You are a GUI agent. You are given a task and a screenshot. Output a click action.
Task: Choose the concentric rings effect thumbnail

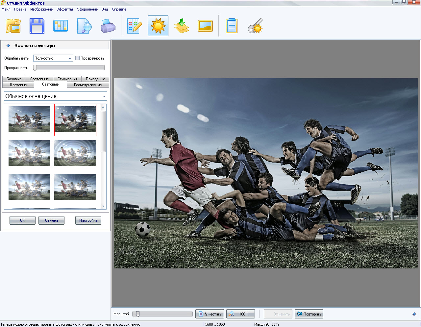coord(75,153)
